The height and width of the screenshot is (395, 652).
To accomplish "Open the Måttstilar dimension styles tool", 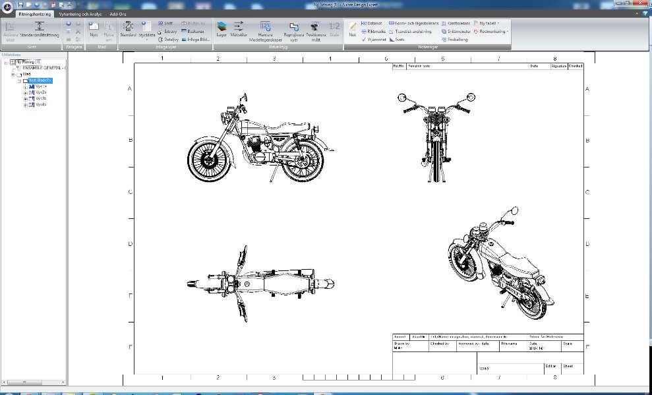I will pos(238,30).
